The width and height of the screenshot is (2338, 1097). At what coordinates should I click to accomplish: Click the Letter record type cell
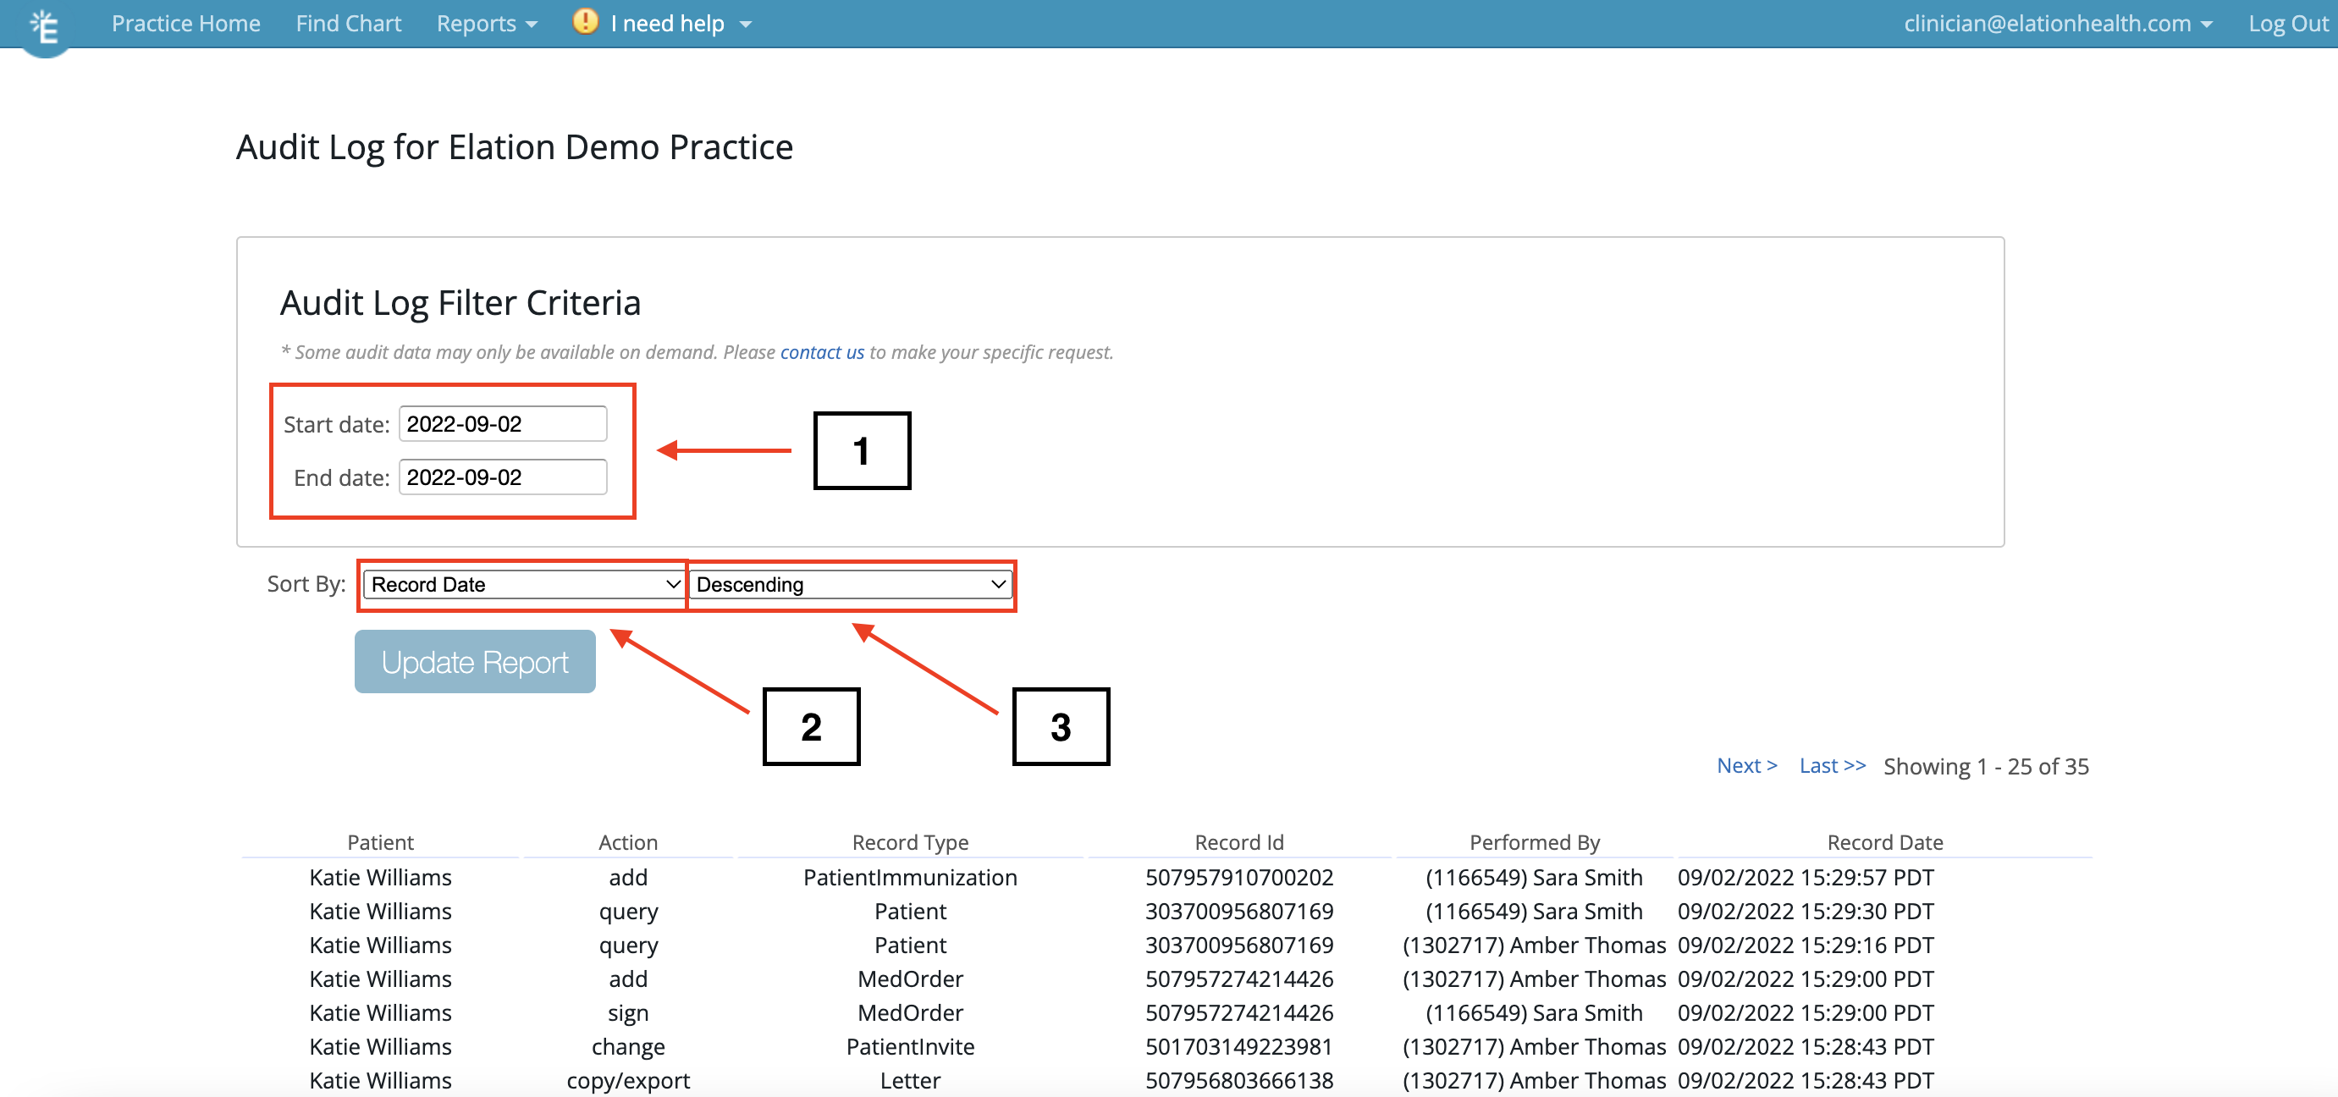[910, 1080]
